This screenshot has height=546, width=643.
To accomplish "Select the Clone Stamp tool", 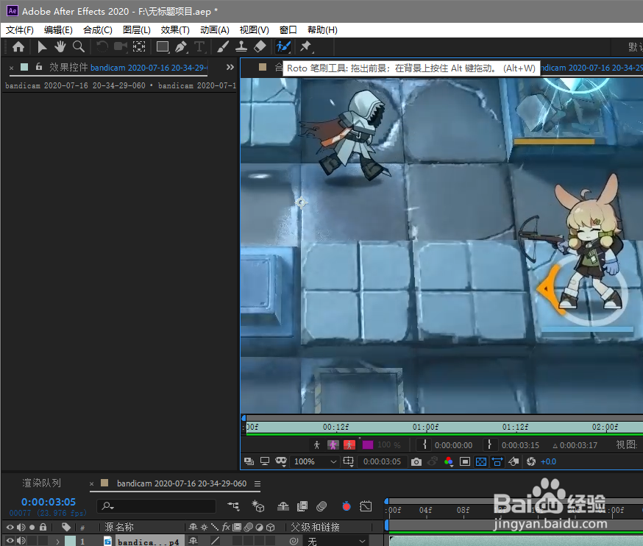I will [241, 47].
